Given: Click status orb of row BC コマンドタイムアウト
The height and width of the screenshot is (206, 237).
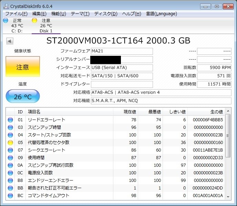Looking at the screenshot, I should [x=10, y=196].
